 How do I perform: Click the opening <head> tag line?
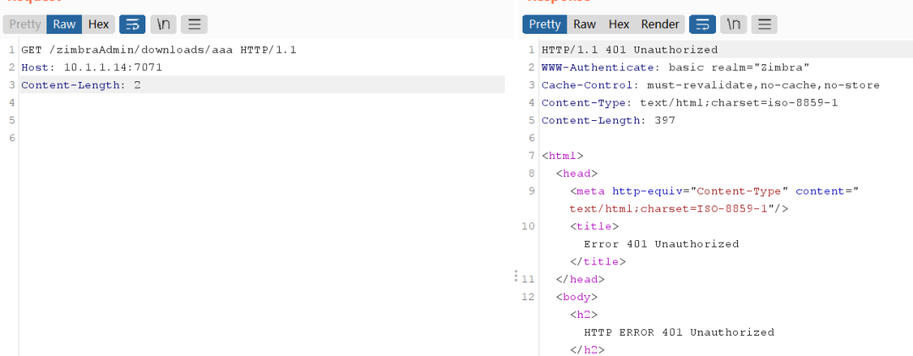[x=577, y=173]
